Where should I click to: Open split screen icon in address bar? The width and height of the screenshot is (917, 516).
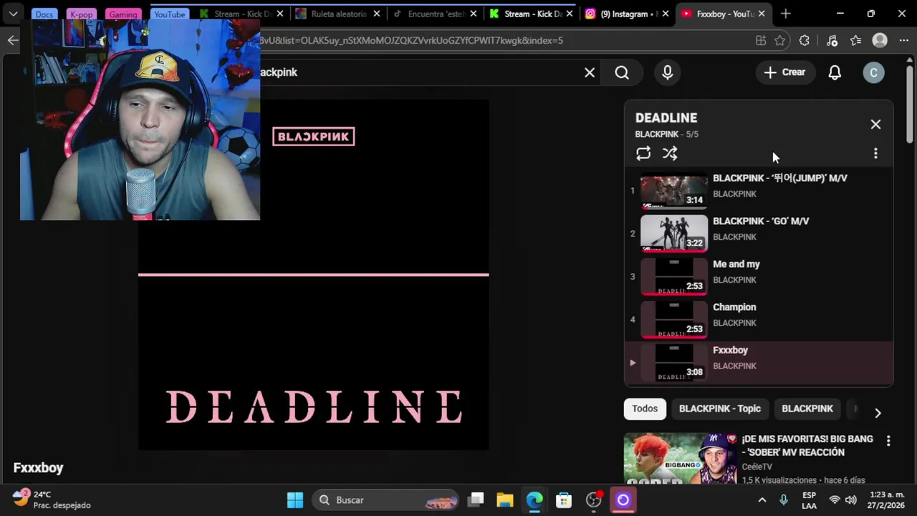[x=761, y=41]
